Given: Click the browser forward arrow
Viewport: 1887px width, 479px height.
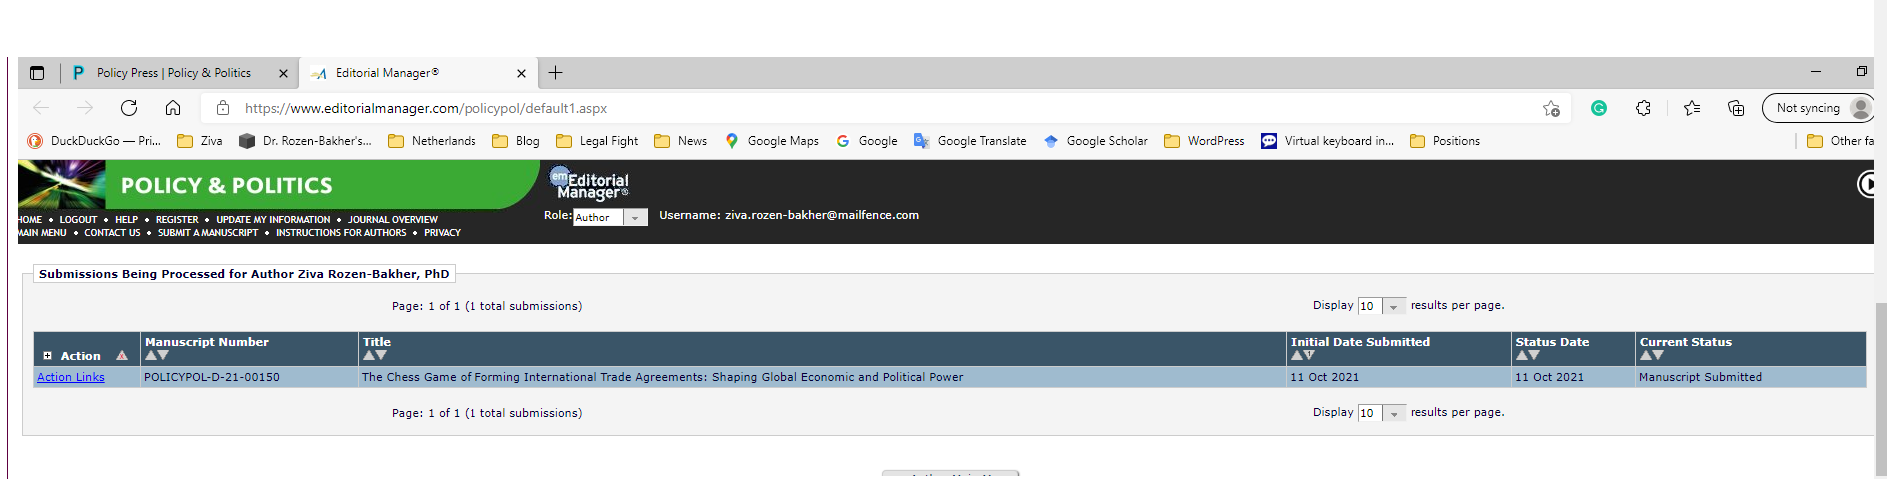Looking at the screenshot, I should pos(85,108).
